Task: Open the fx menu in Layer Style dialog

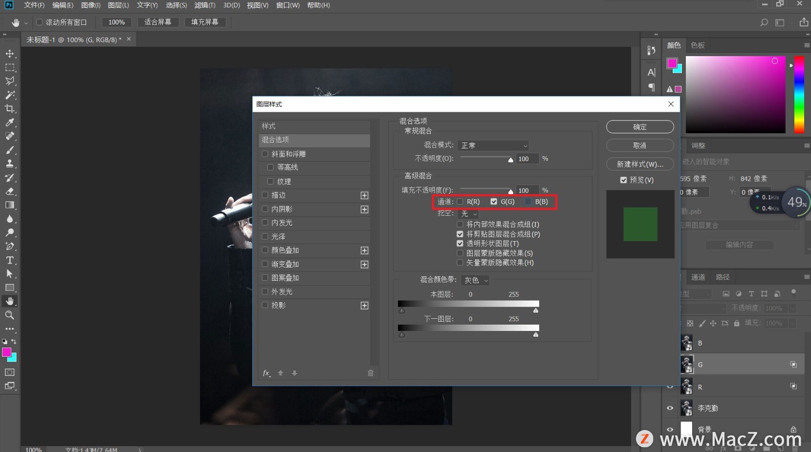Action: coord(266,373)
